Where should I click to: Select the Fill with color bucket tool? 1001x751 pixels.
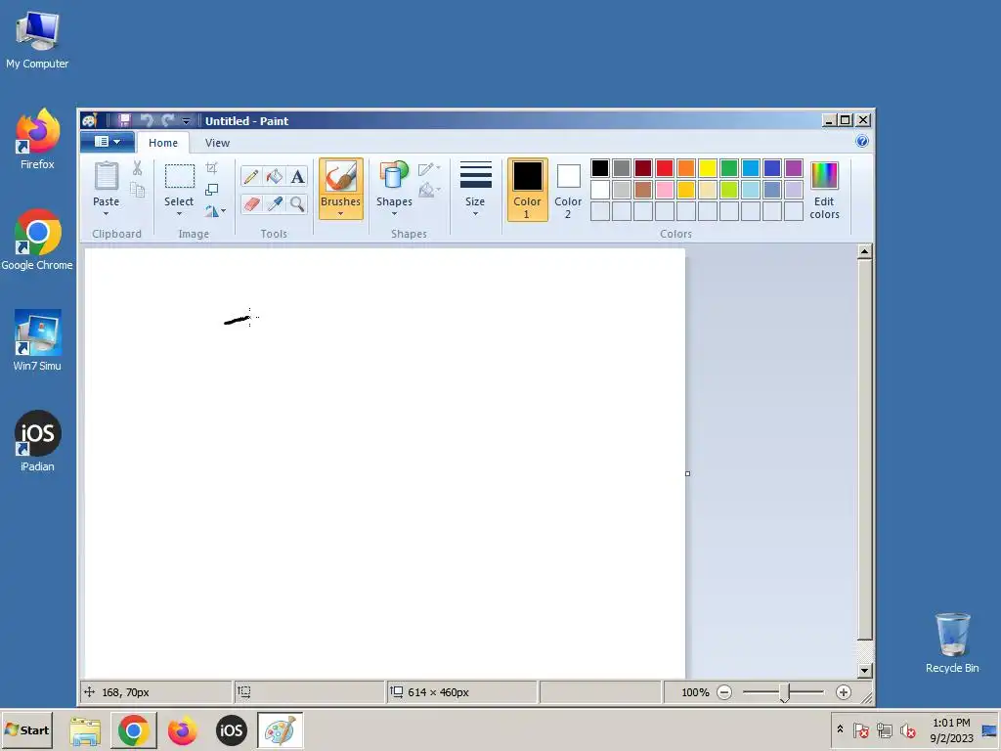click(x=275, y=176)
